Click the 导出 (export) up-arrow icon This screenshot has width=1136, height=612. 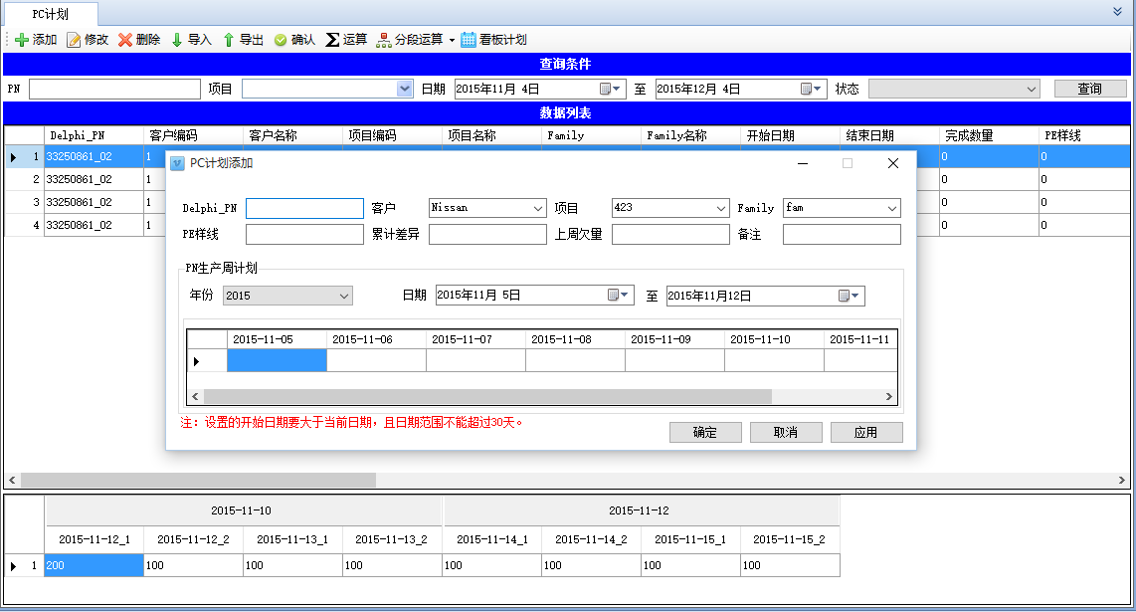pos(228,40)
